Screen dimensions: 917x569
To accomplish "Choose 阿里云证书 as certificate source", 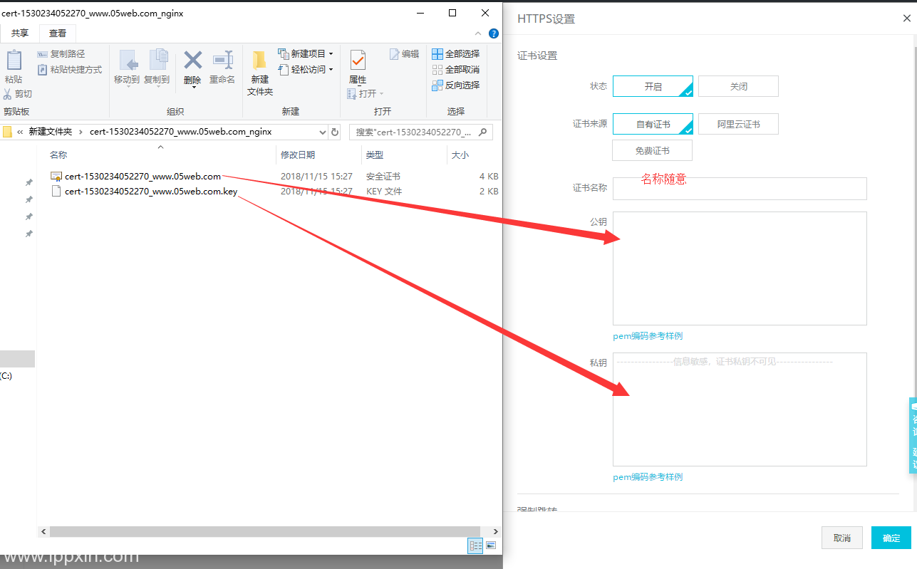I will 738,124.
